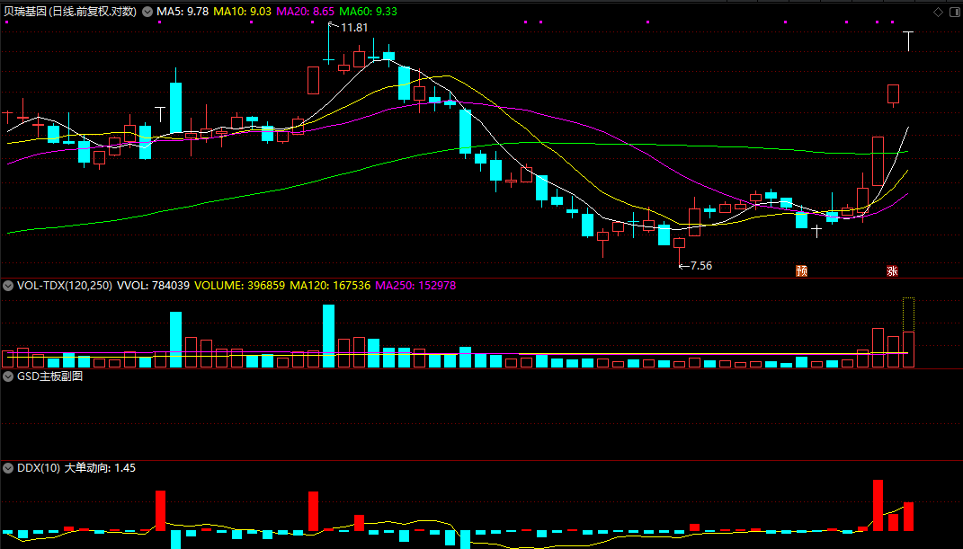The image size is (963, 549).
Task: Expand the VOL-TDX indicator dropdown arrow
Action: (8, 285)
